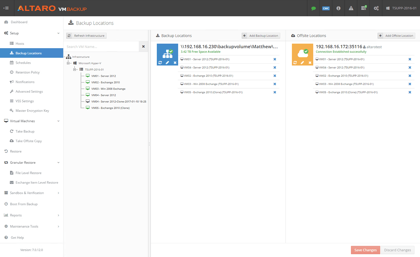Collapse the Virtual Machines menu chevron
The width and height of the screenshot is (420, 257).
coord(58,121)
